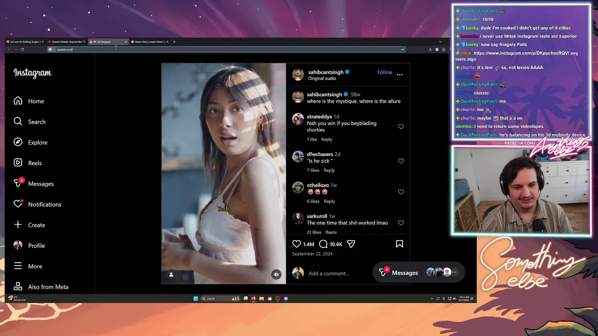Expand Also from Meta in sidebar
This screenshot has height=336, width=598.
point(41,287)
